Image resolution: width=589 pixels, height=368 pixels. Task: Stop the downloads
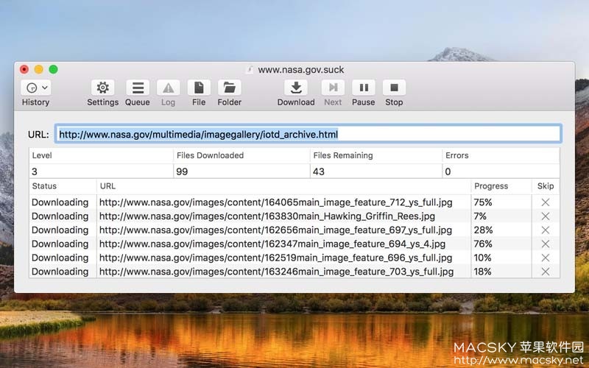pyautogui.click(x=394, y=88)
